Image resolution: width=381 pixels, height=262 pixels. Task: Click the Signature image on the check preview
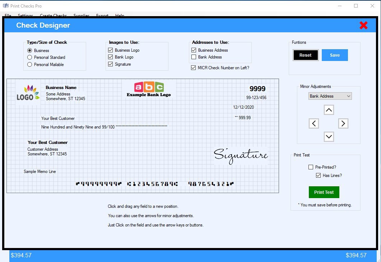coord(241,155)
